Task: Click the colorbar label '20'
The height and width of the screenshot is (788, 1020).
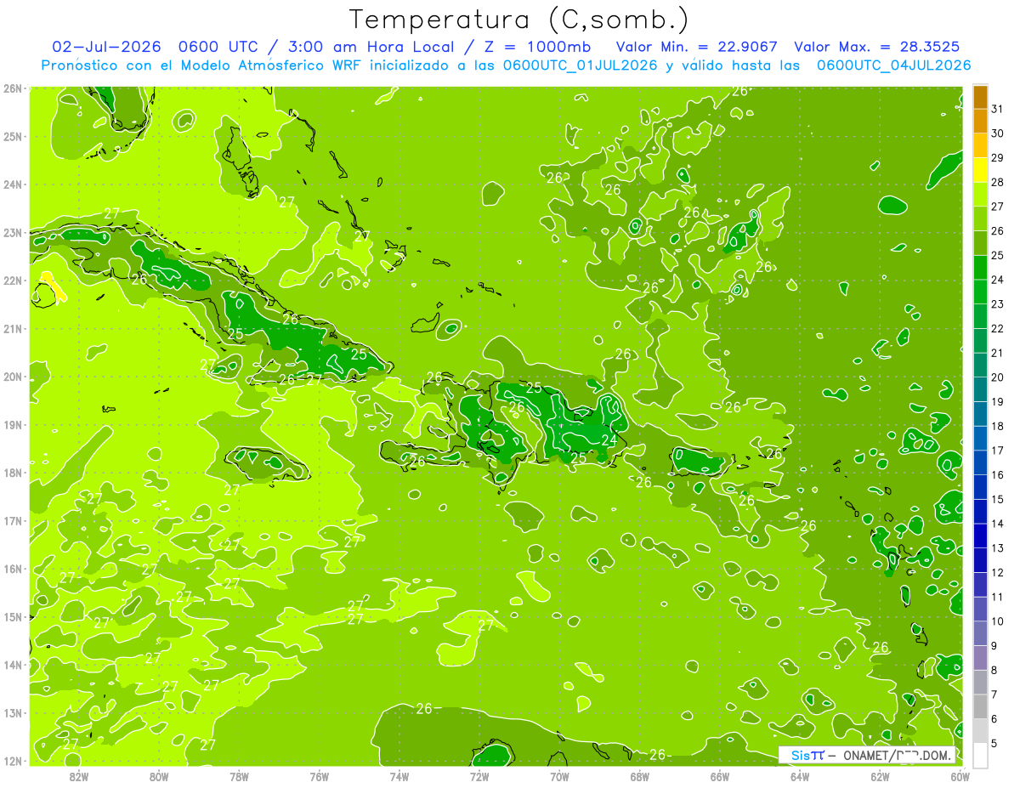Action: point(997,377)
